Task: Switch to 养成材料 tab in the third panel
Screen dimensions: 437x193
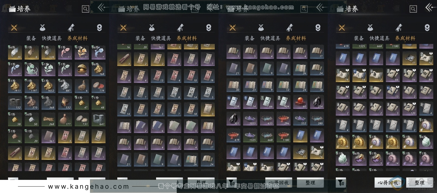Action: [296, 38]
